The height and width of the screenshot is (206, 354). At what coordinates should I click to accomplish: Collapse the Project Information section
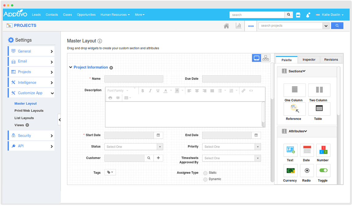click(x=71, y=67)
